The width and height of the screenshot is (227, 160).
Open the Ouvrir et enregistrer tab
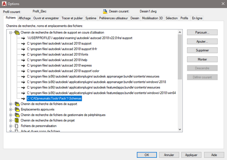coord(46,18)
